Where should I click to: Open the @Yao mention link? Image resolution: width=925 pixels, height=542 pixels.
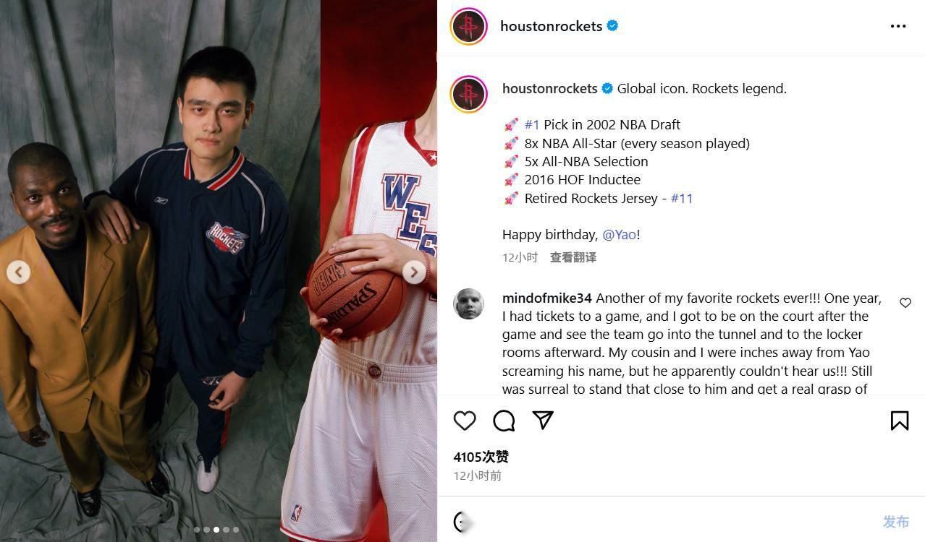619,234
